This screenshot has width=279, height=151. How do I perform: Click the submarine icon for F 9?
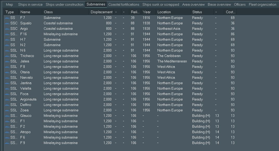coord(7,143)
